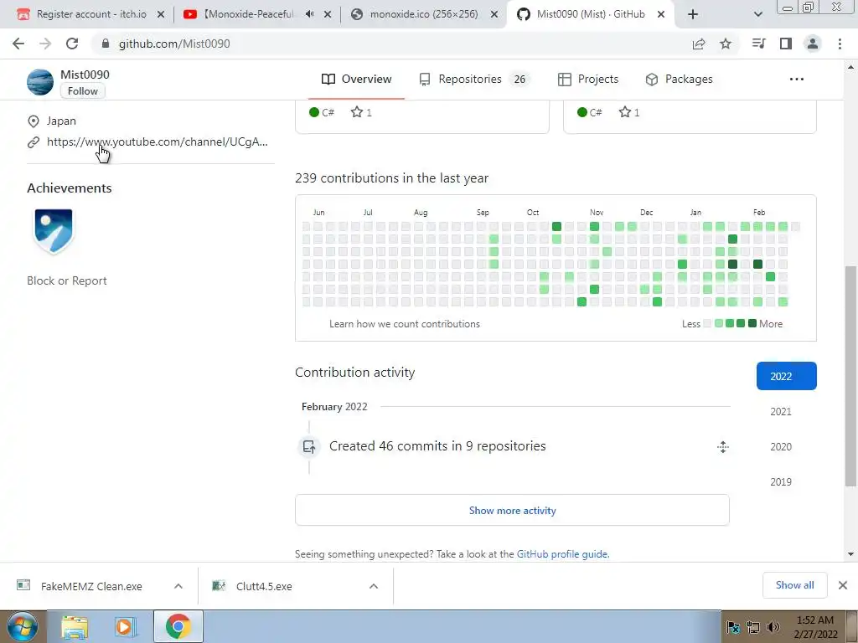
Task: Click the star icon on the right C# repository card
Action: point(625,112)
